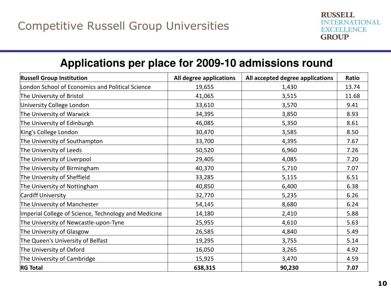This screenshot has height=293, width=391.
Task: Select the University of Manchester value 54,145
Action: (x=204, y=204)
